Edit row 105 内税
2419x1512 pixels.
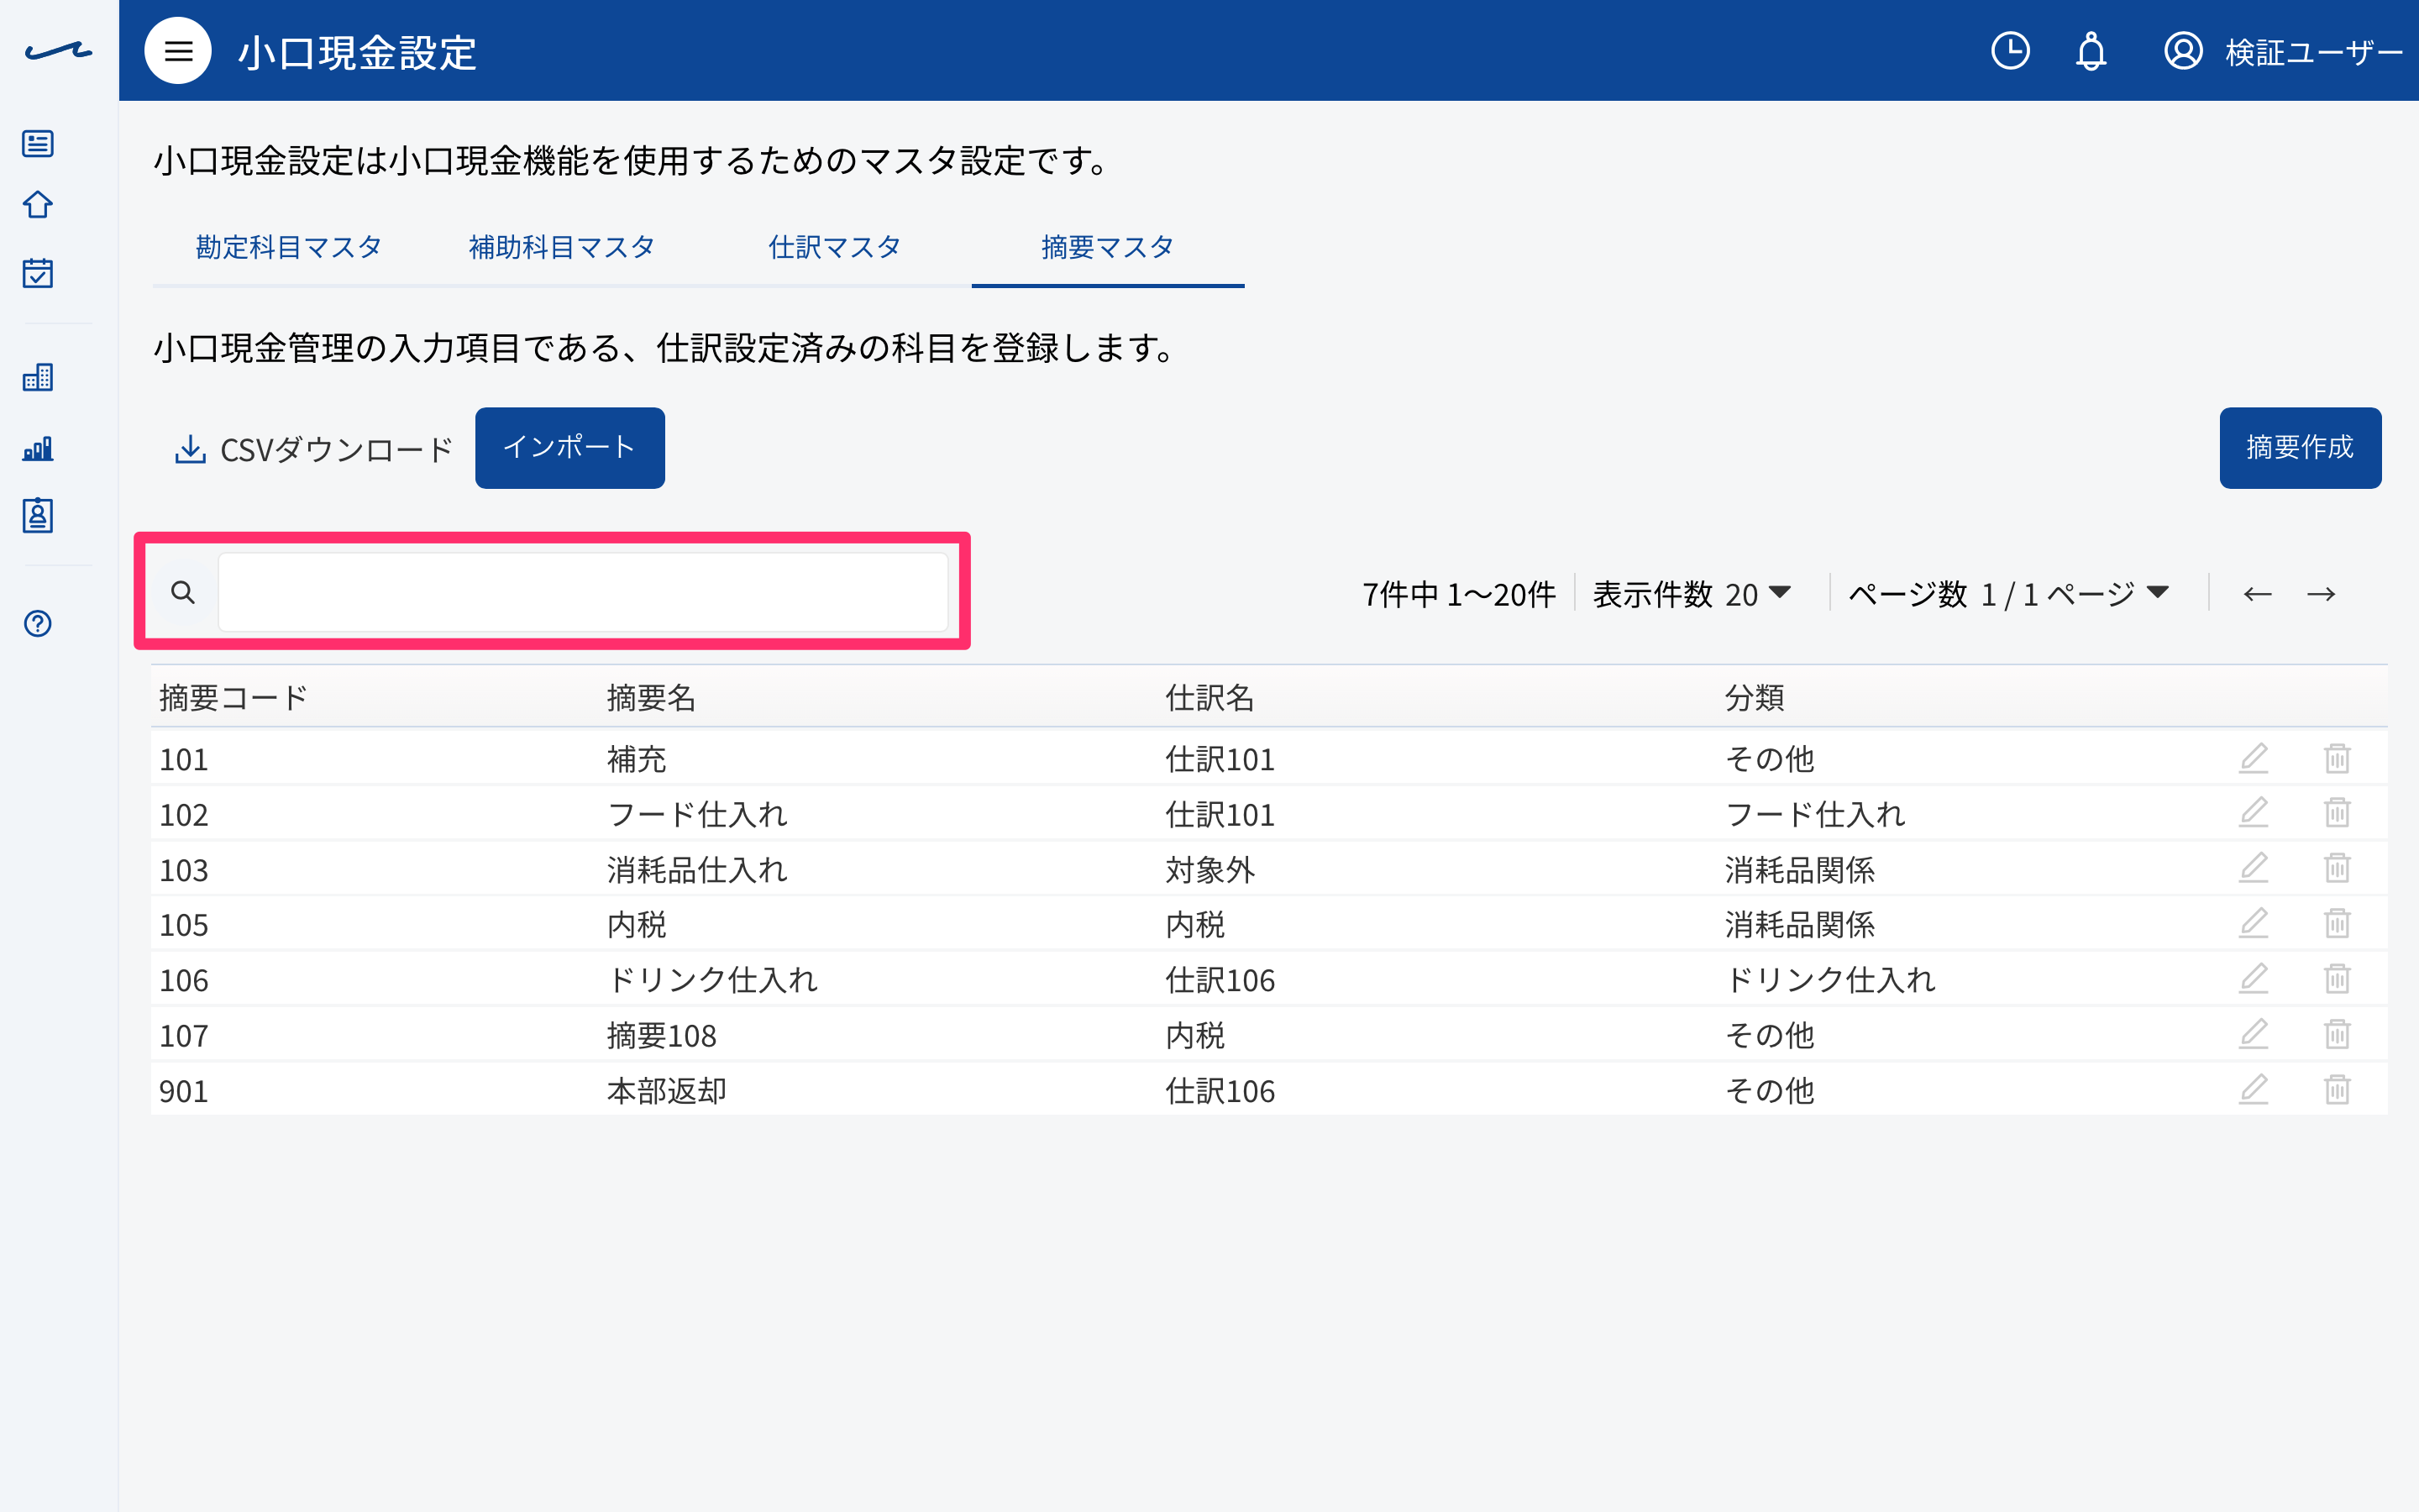click(2253, 923)
